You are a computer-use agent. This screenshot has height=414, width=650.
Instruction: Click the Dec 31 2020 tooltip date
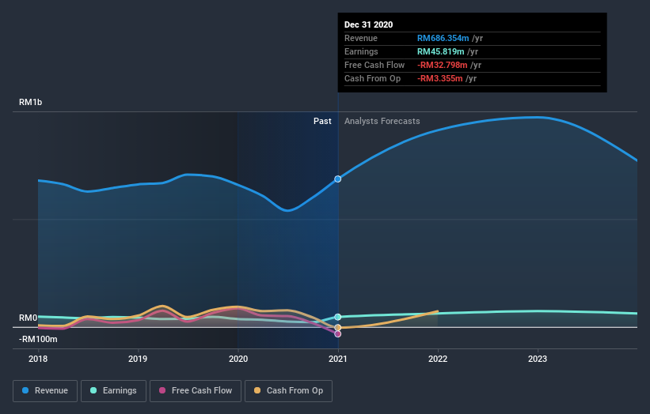368,24
